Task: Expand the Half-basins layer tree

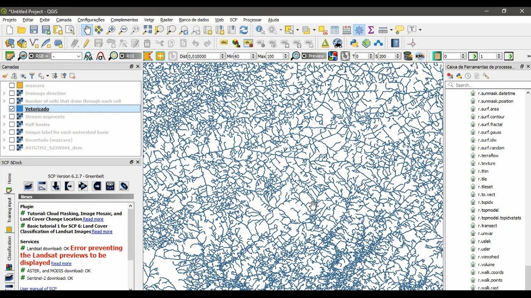Action: 4,125
